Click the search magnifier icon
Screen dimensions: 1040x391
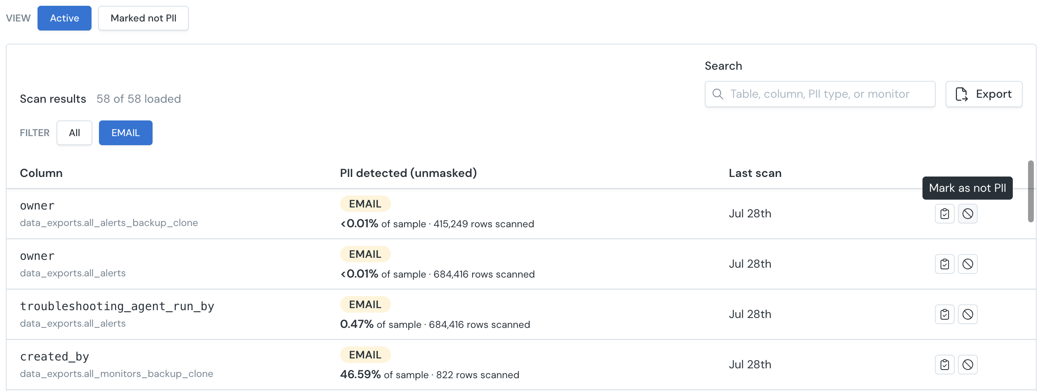click(718, 94)
